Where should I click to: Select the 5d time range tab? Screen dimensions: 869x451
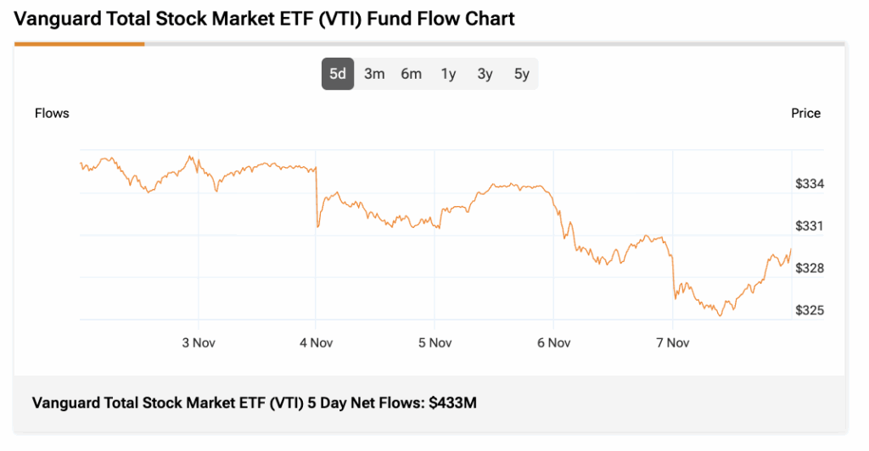point(338,74)
